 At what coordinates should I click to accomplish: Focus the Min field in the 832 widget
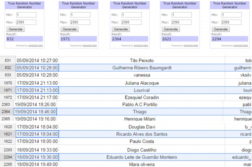[x=26, y=15]
